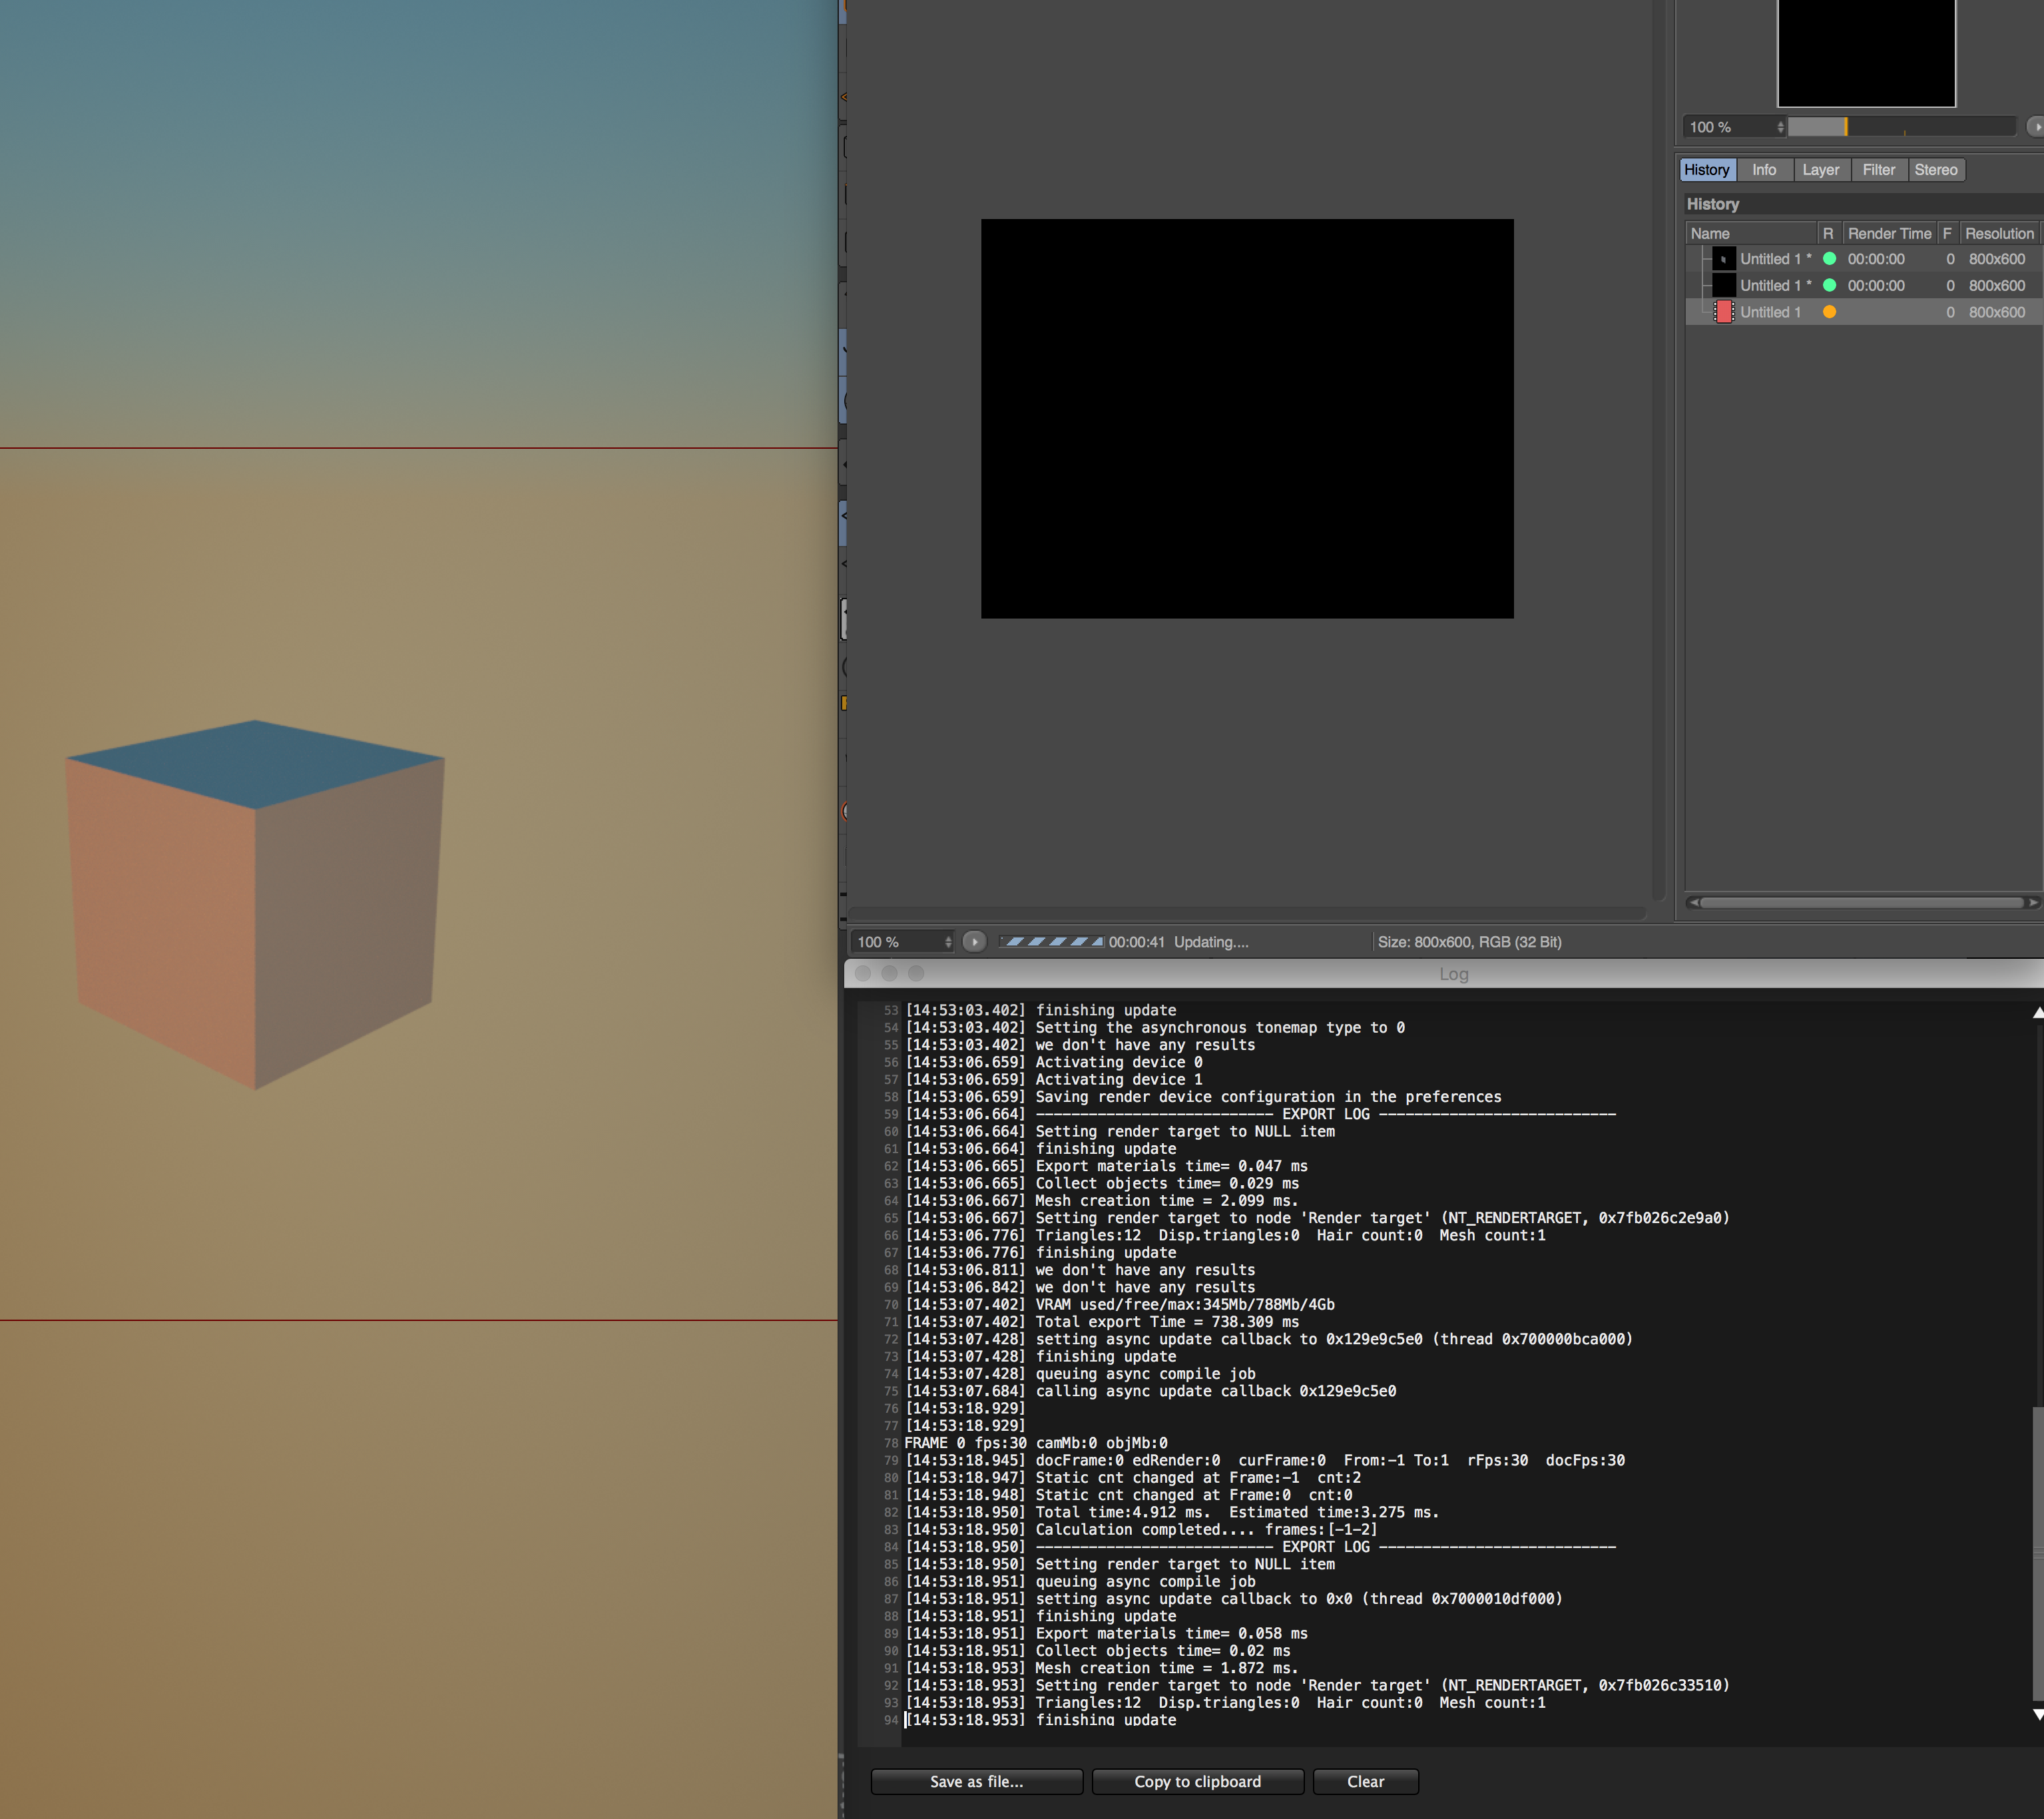Switch to the Info tab
2044x1819 pixels.
pyautogui.click(x=1764, y=170)
